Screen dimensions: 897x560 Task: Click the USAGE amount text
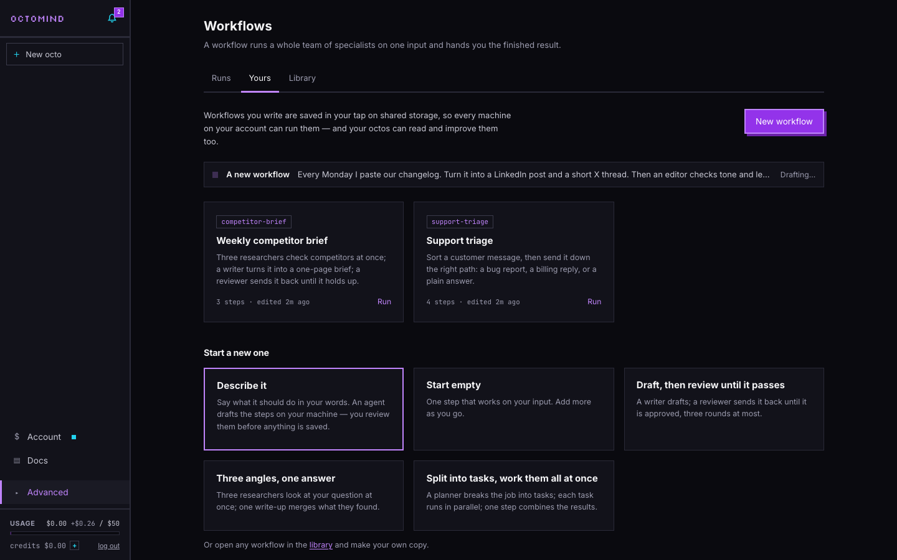pos(83,523)
